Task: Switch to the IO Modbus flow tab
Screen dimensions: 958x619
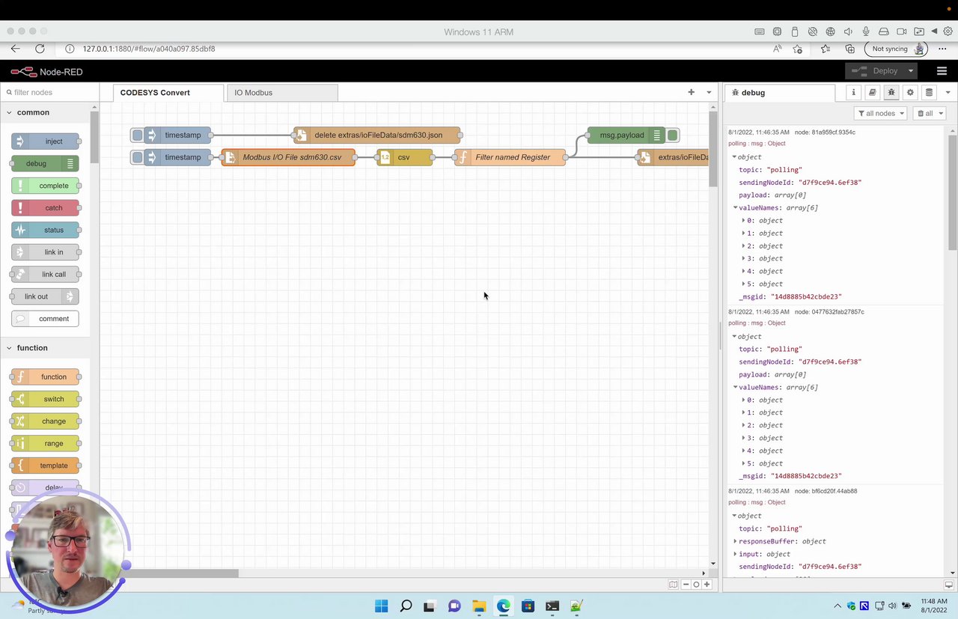Action: pos(281,93)
